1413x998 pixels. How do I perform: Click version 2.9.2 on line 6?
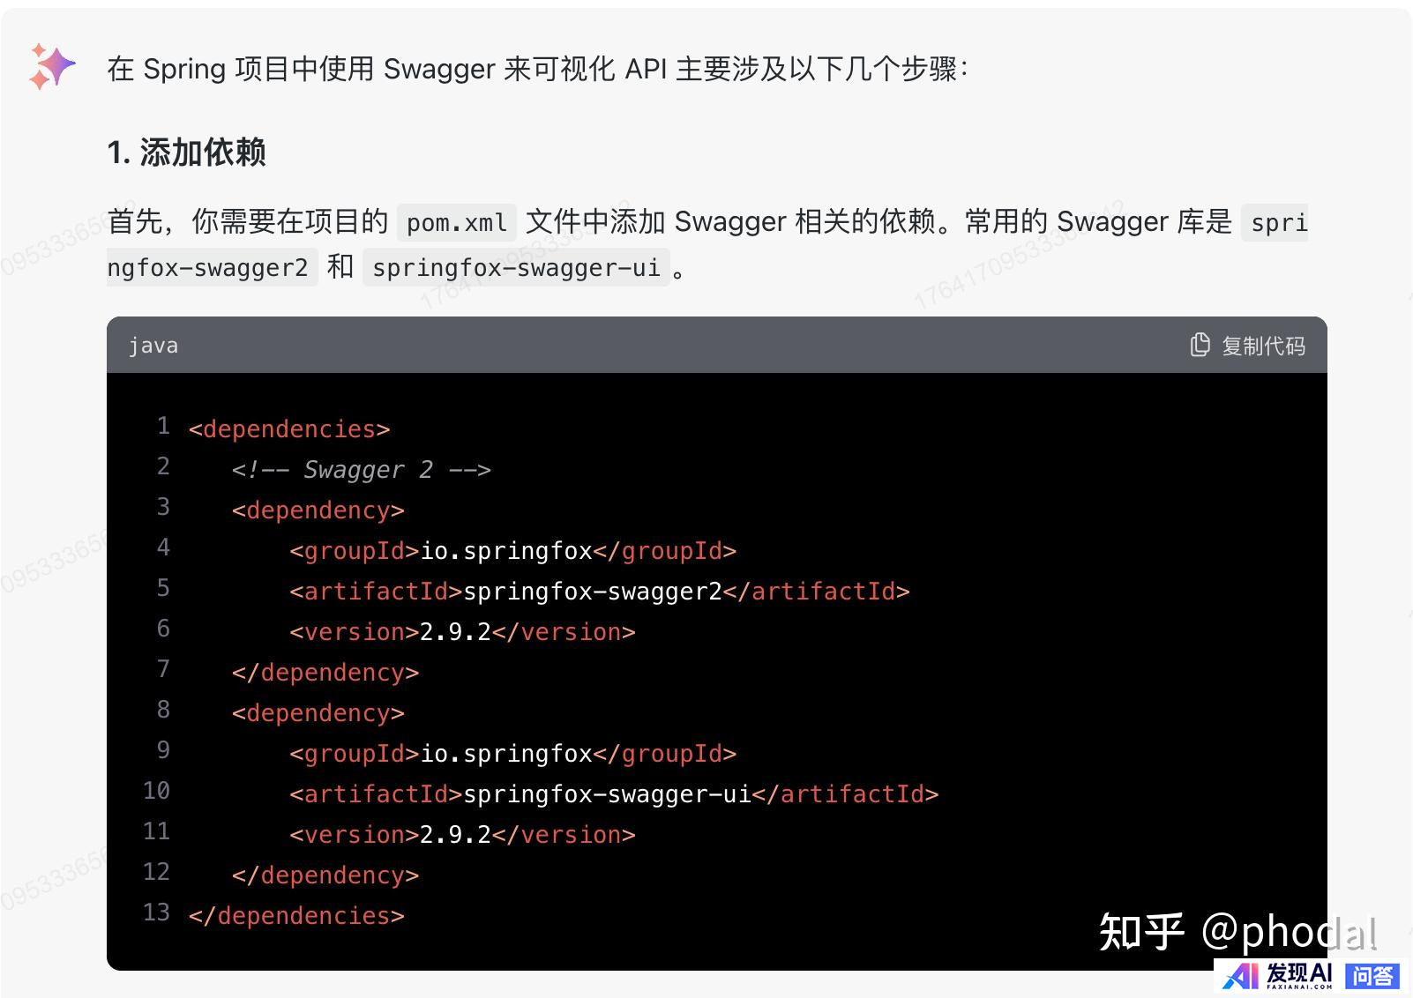[455, 632]
